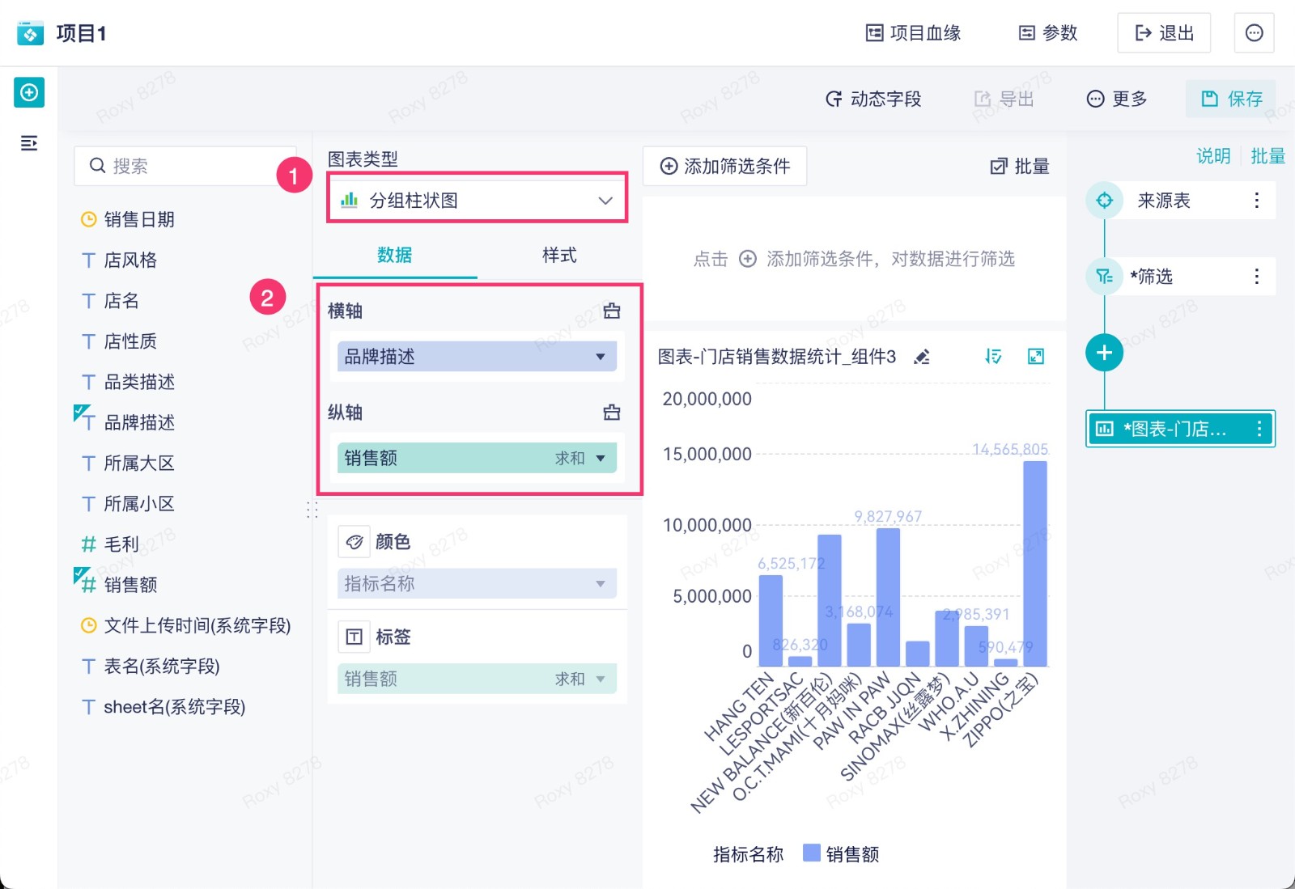1295x889 pixels.
Task: Click the 标签 label icon
Action: (355, 637)
